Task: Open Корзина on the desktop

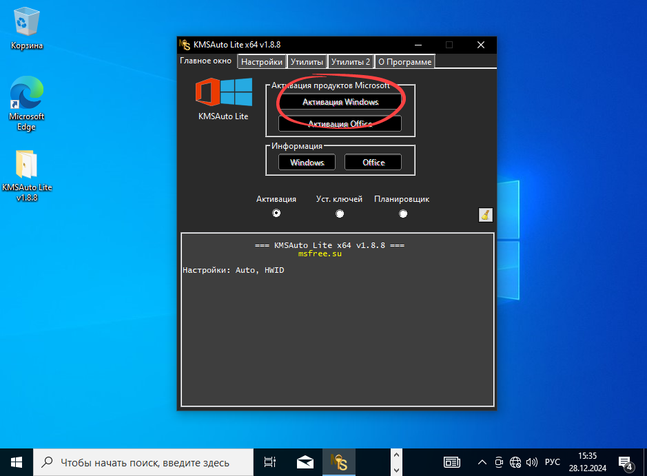Action: coord(25,21)
